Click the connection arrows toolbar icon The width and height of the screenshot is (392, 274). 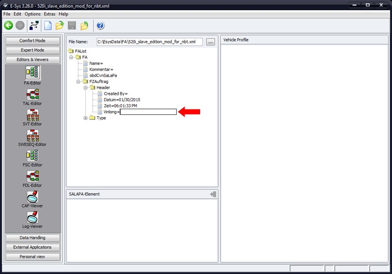tap(34, 25)
